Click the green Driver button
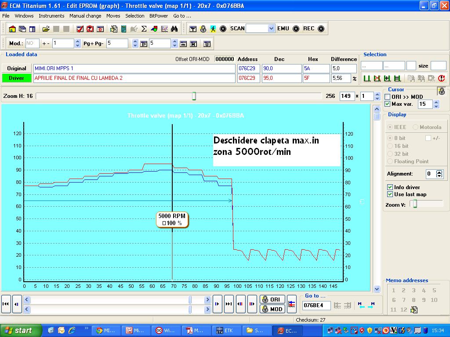Viewport: 450px width, 337px height. tap(17, 78)
